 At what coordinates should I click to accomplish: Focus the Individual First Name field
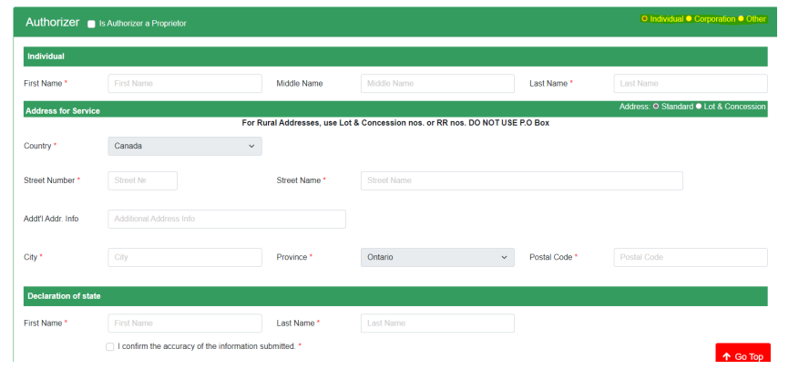(185, 84)
